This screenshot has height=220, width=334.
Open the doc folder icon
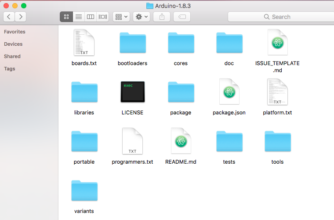[229, 43]
